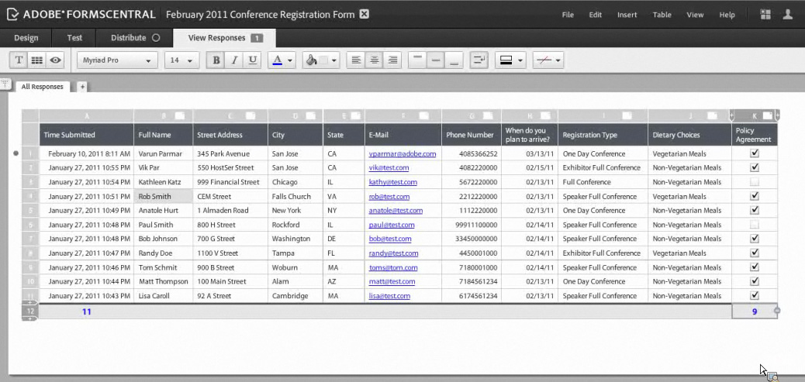
Task: Apply italic formatting
Action: (x=234, y=60)
